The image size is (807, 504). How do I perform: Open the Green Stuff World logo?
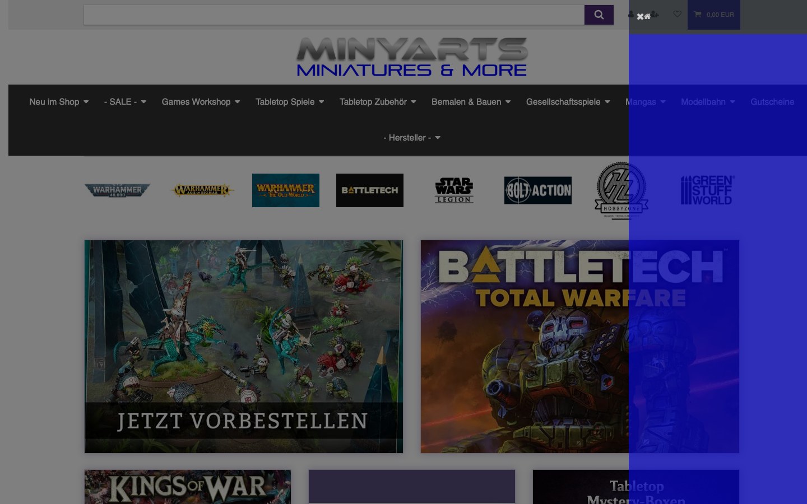[708, 190]
